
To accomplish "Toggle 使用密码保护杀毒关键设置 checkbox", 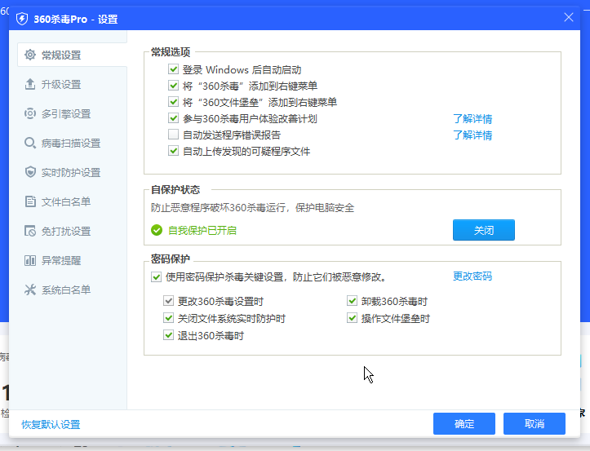I will point(156,277).
